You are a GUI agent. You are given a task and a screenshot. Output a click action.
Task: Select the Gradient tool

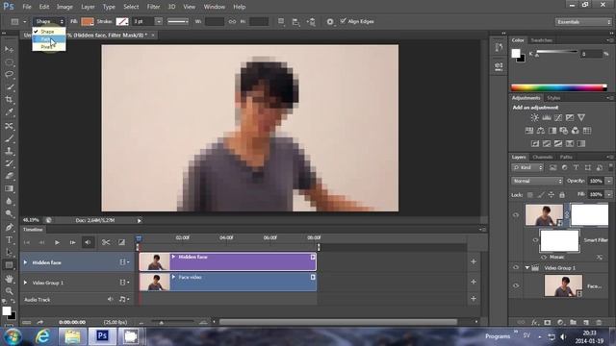pos(9,188)
